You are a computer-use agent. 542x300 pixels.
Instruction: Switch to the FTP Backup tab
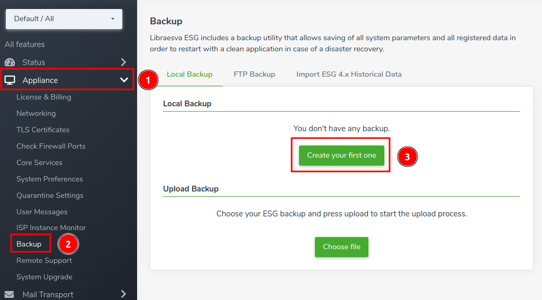255,74
